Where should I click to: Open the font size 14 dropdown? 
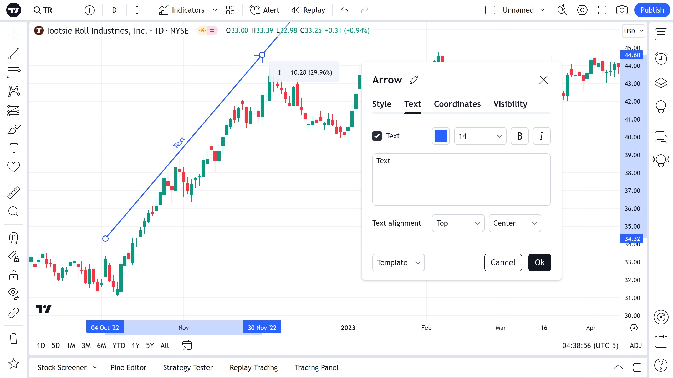tap(480, 136)
